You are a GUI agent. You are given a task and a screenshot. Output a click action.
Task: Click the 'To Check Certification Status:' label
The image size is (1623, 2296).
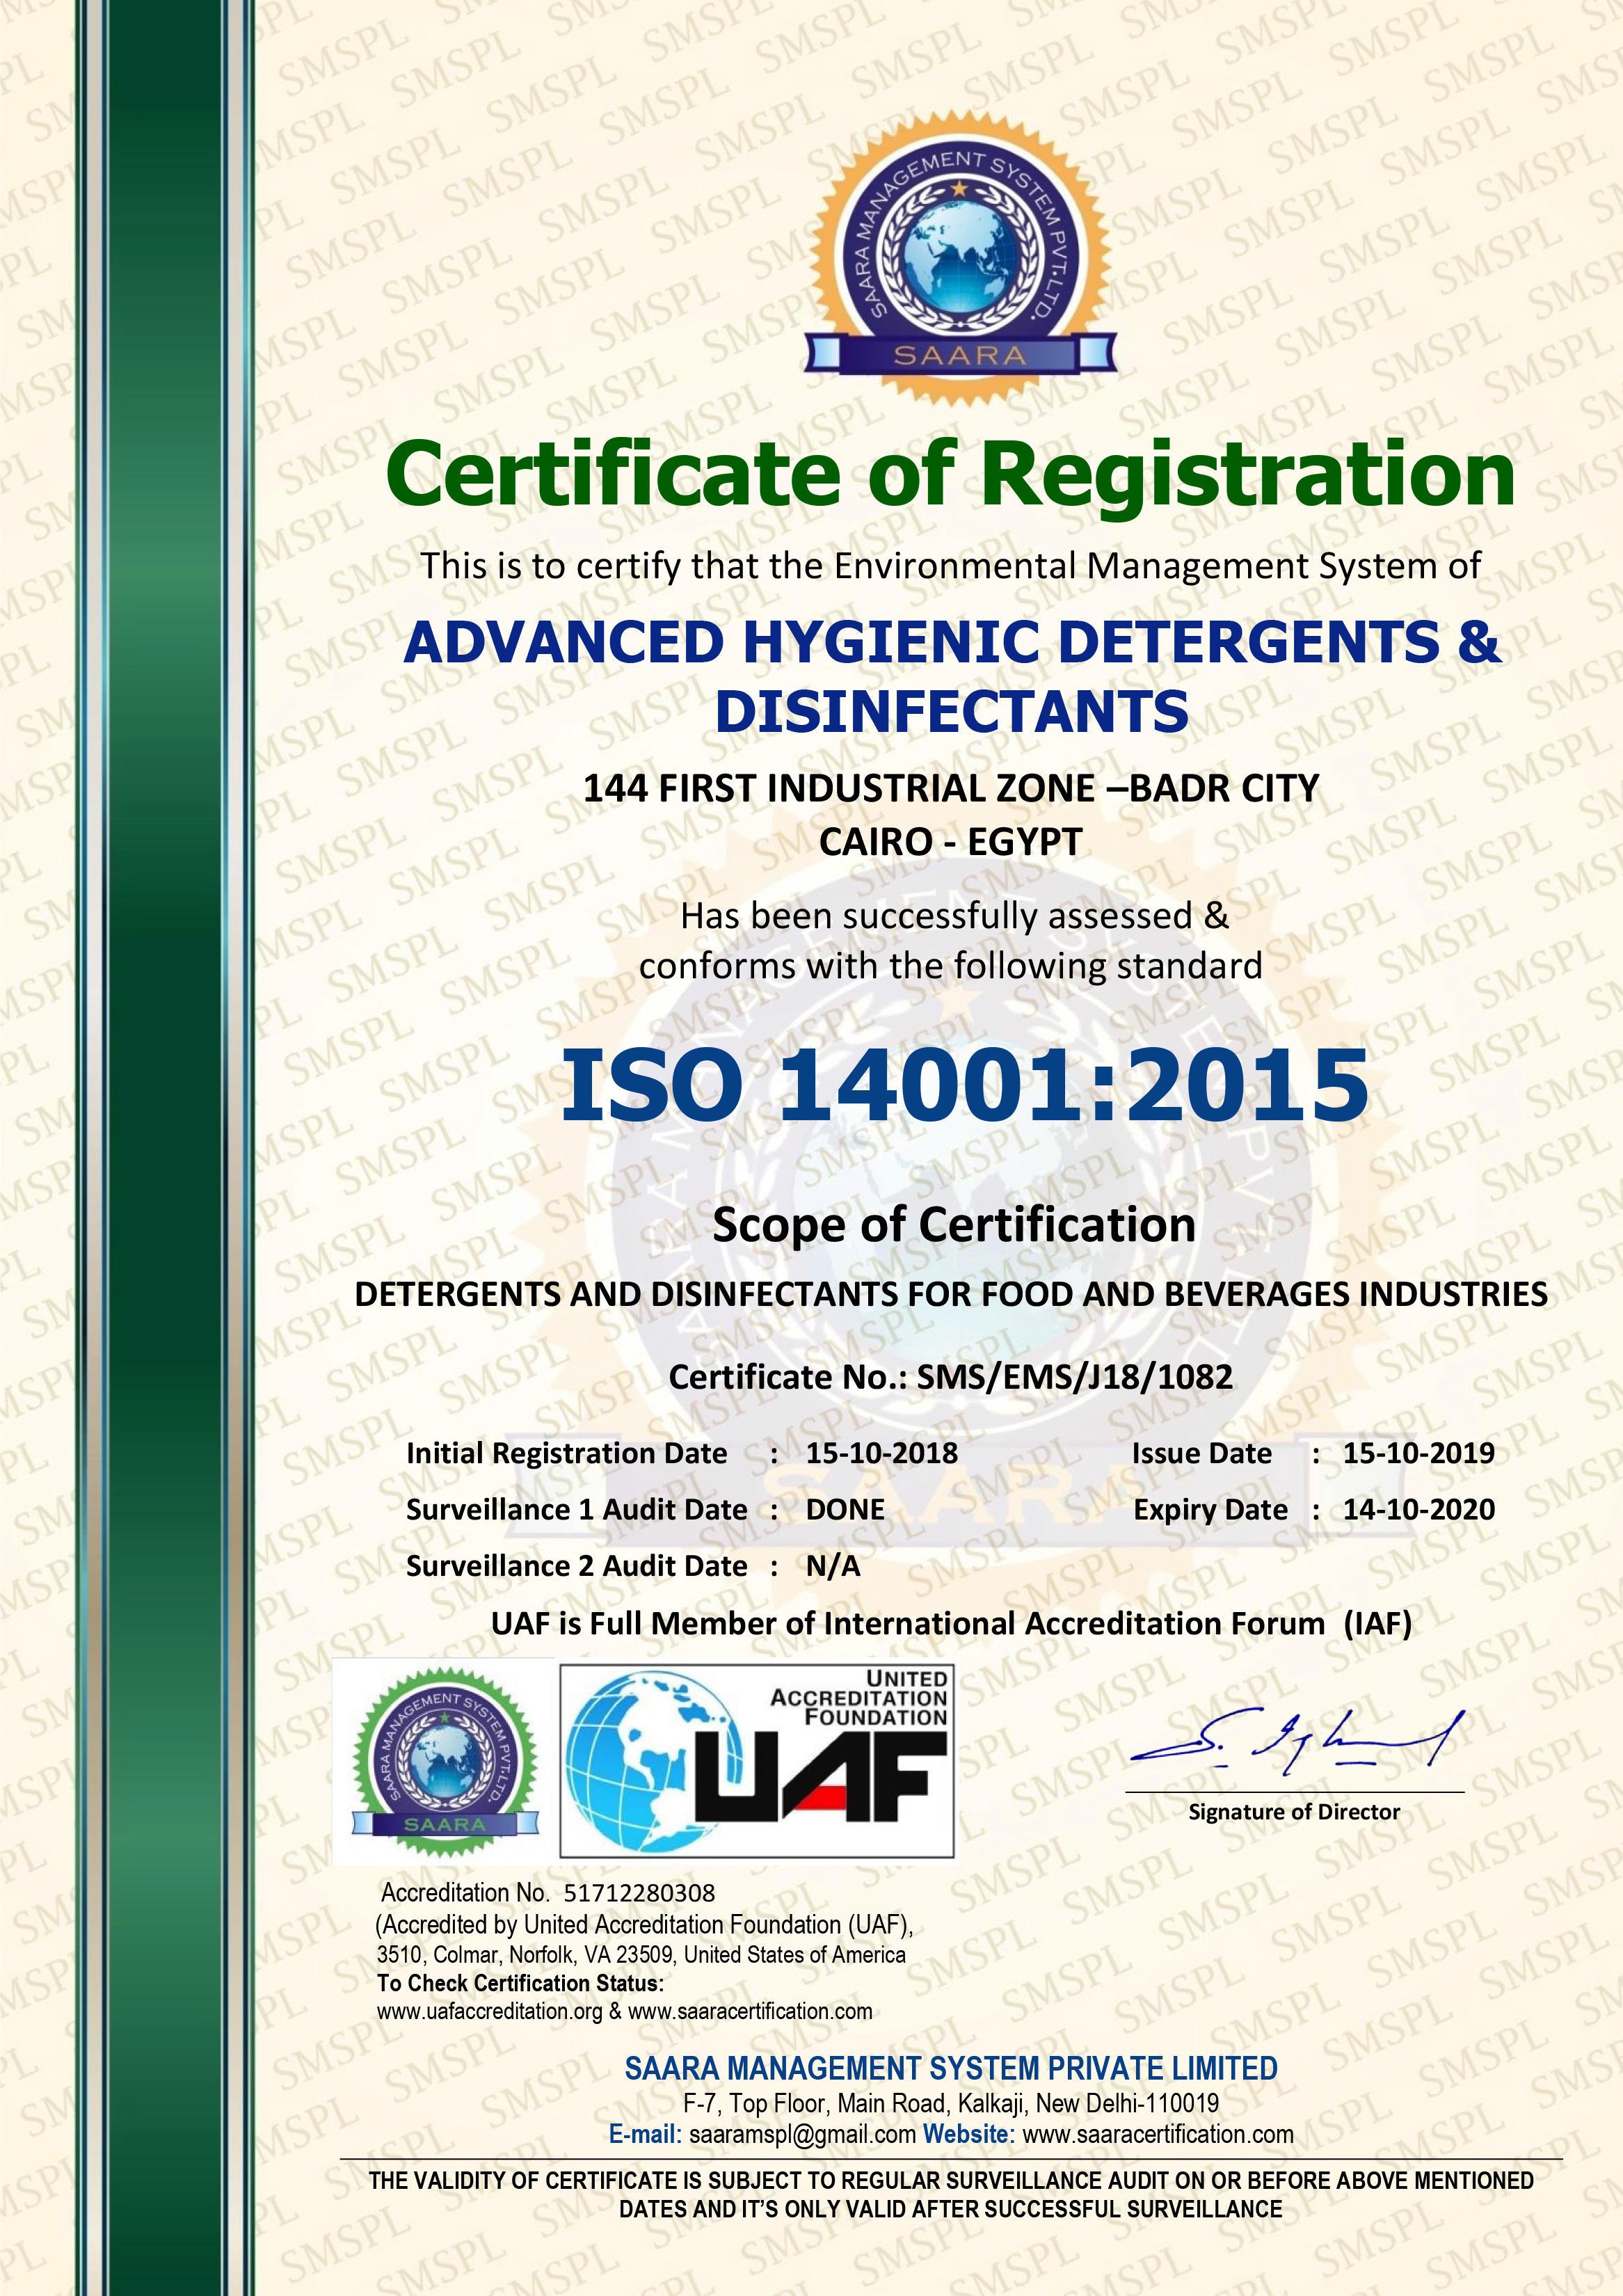click(x=520, y=1984)
